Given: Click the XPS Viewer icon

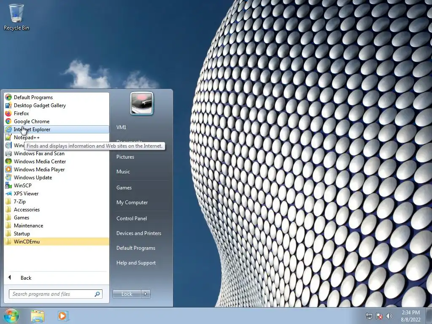Looking at the screenshot, I should pos(8,193).
